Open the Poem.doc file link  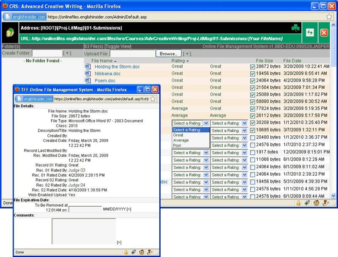[x=105, y=81]
